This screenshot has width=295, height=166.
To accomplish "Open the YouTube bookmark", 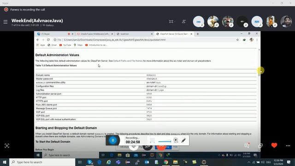I will (x=65, y=45).
